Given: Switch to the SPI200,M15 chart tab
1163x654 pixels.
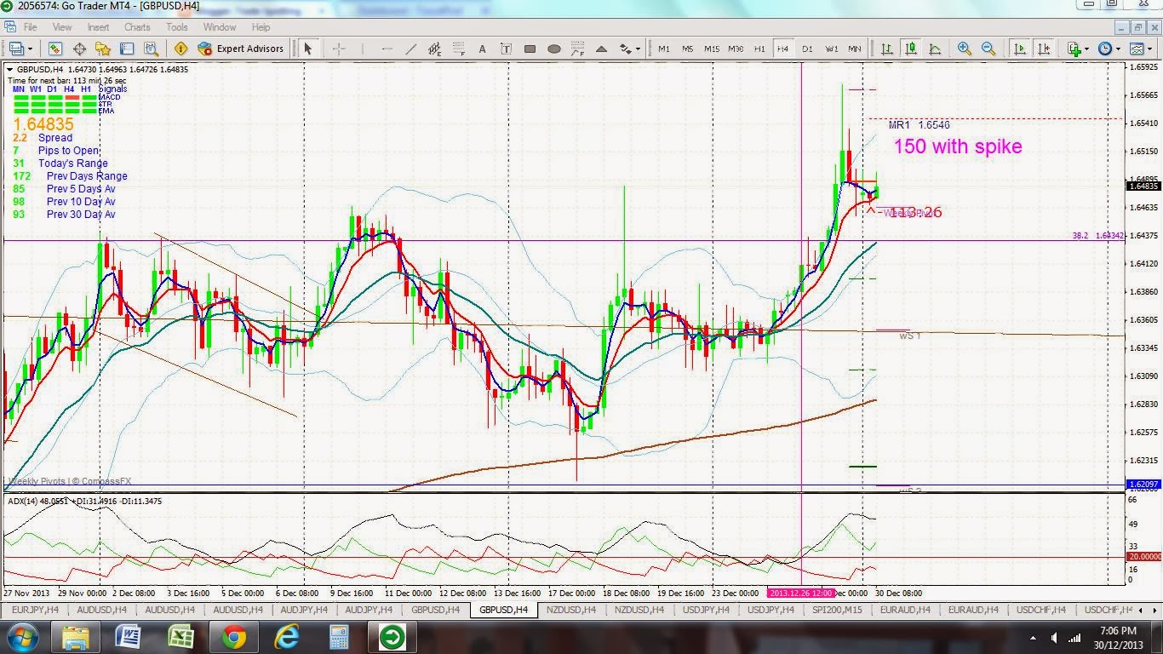Looking at the screenshot, I should [839, 610].
